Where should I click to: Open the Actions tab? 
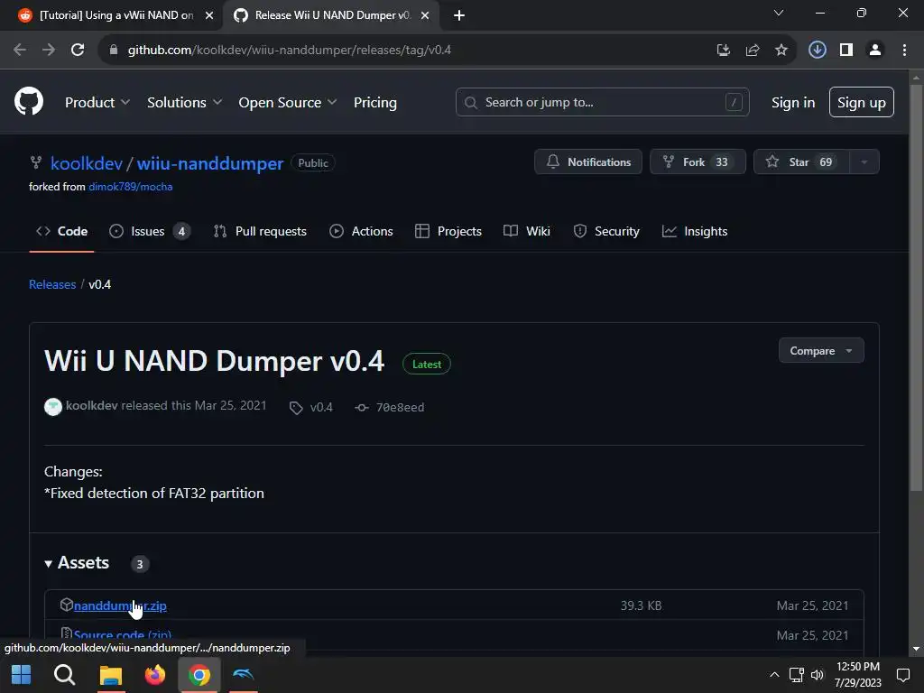361,231
